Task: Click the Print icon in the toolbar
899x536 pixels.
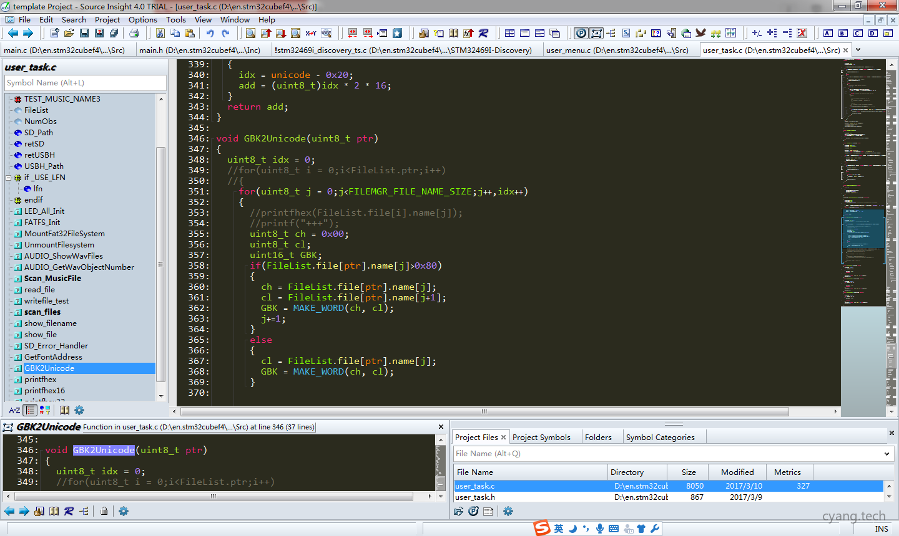Action: pyautogui.click(x=134, y=33)
